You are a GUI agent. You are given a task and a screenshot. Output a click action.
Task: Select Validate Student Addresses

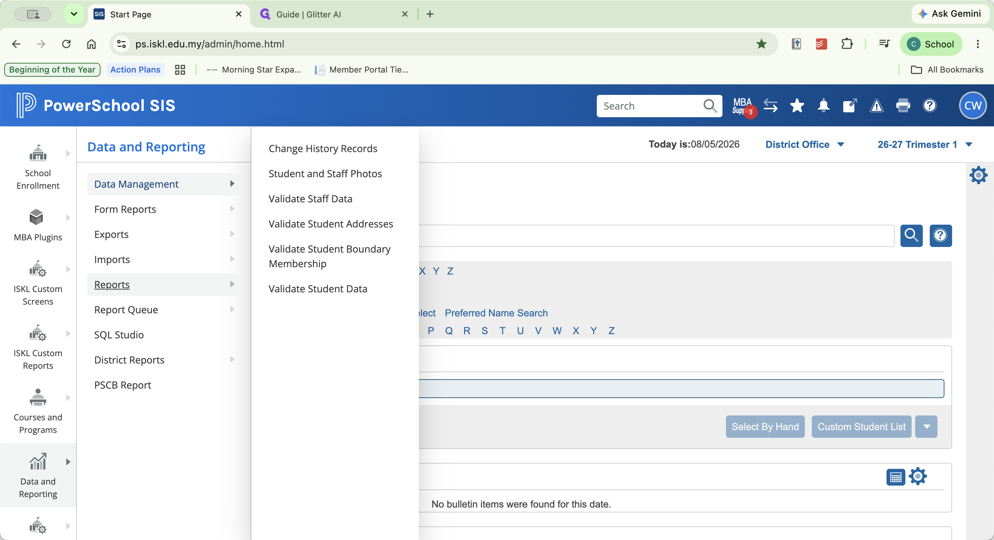tap(331, 224)
